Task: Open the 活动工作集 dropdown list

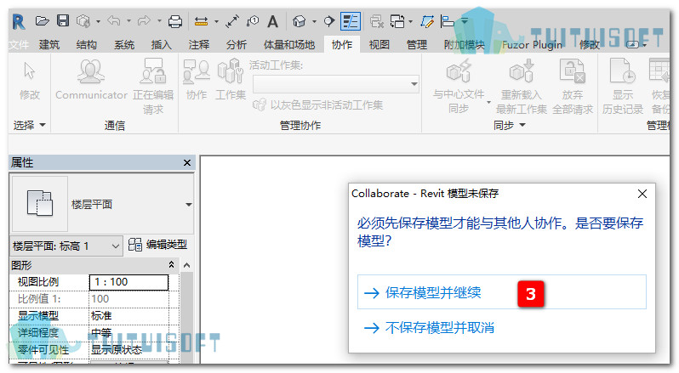Action: click(336, 84)
